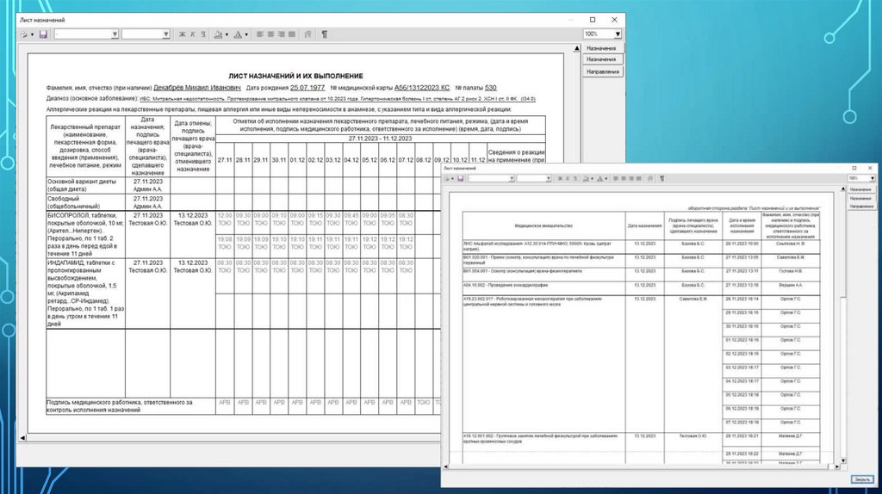Open the Направления tab in the small window
This screenshot has width=882, height=494.
pyautogui.click(x=861, y=207)
